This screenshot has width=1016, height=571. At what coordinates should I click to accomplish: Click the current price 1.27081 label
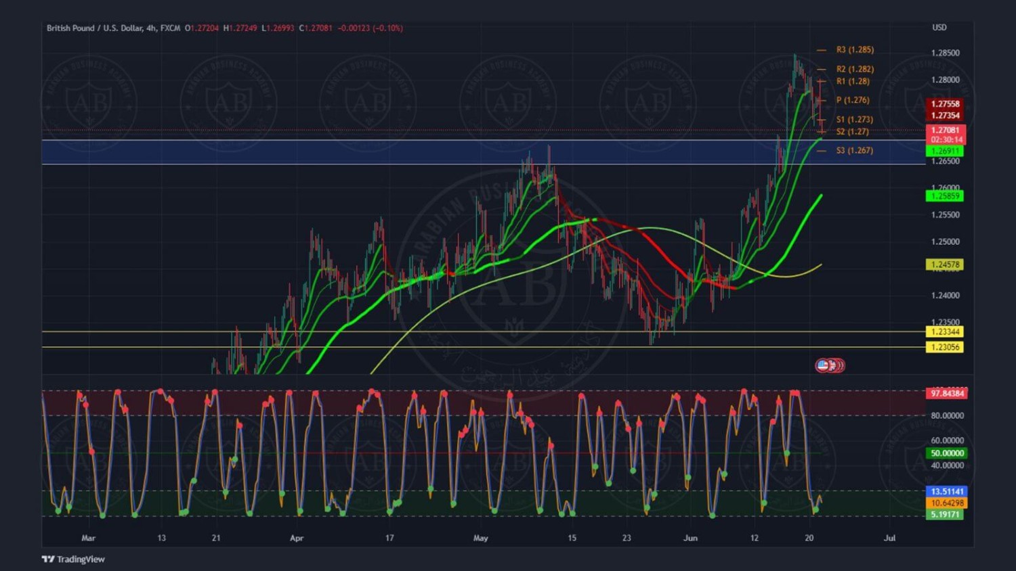pos(945,130)
